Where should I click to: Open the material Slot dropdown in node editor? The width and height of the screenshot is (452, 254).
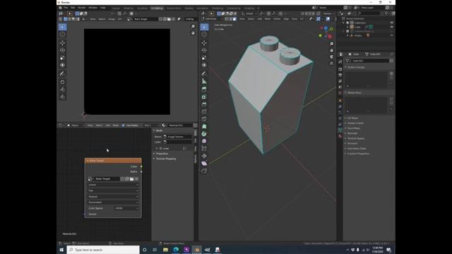[x=151, y=126]
